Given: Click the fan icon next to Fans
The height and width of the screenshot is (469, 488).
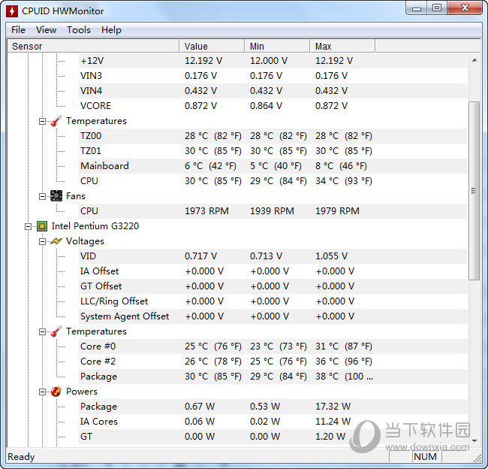Looking at the screenshot, I should [x=56, y=196].
